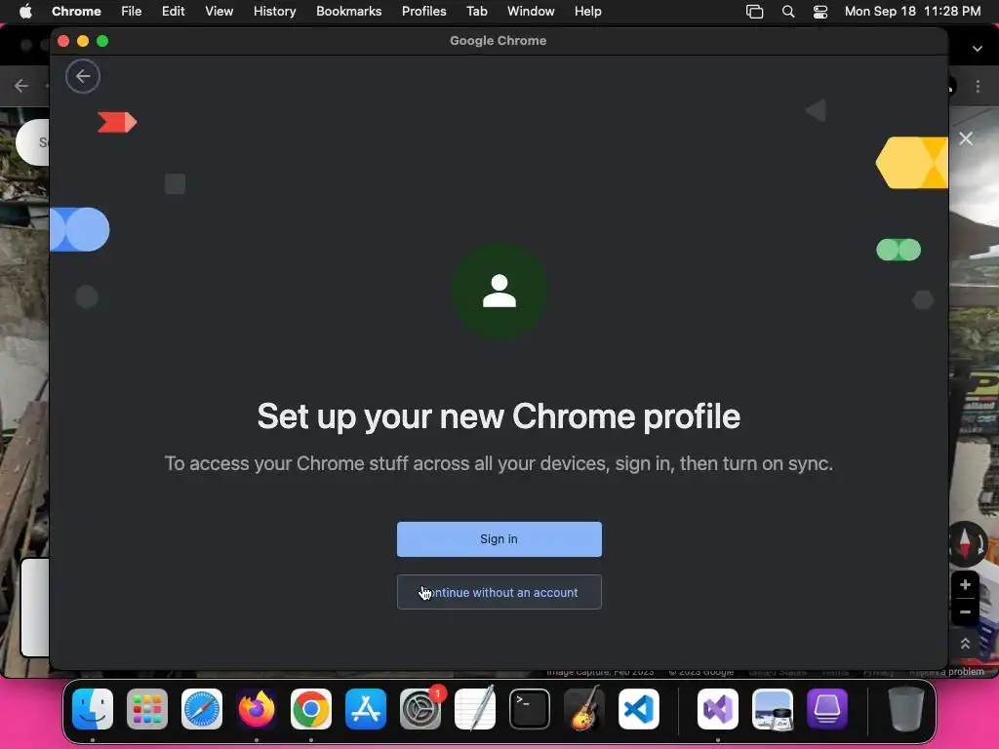999x749 pixels.
Task: Open the Profiles menu
Action: tap(423, 12)
